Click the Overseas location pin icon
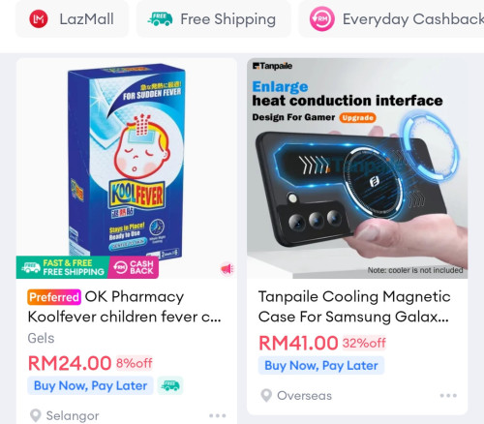The height and width of the screenshot is (424, 484). point(266,395)
